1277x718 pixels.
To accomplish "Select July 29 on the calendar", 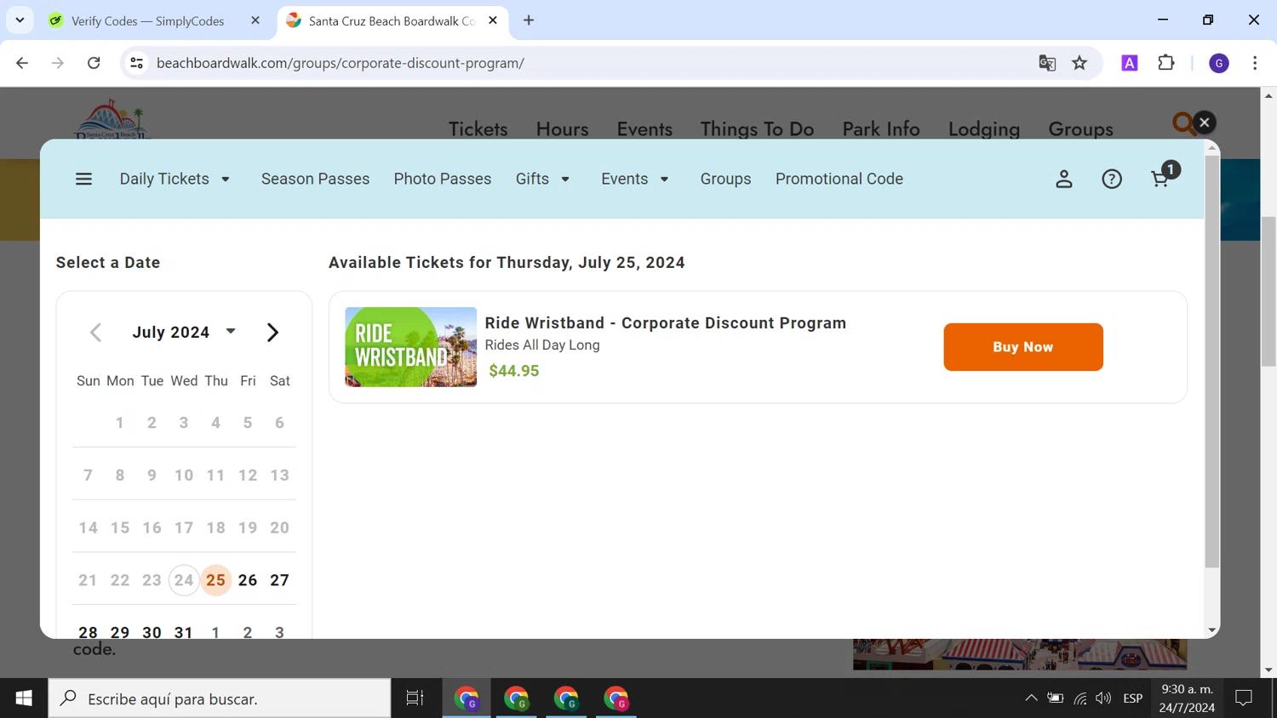I will tap(120, 632).
